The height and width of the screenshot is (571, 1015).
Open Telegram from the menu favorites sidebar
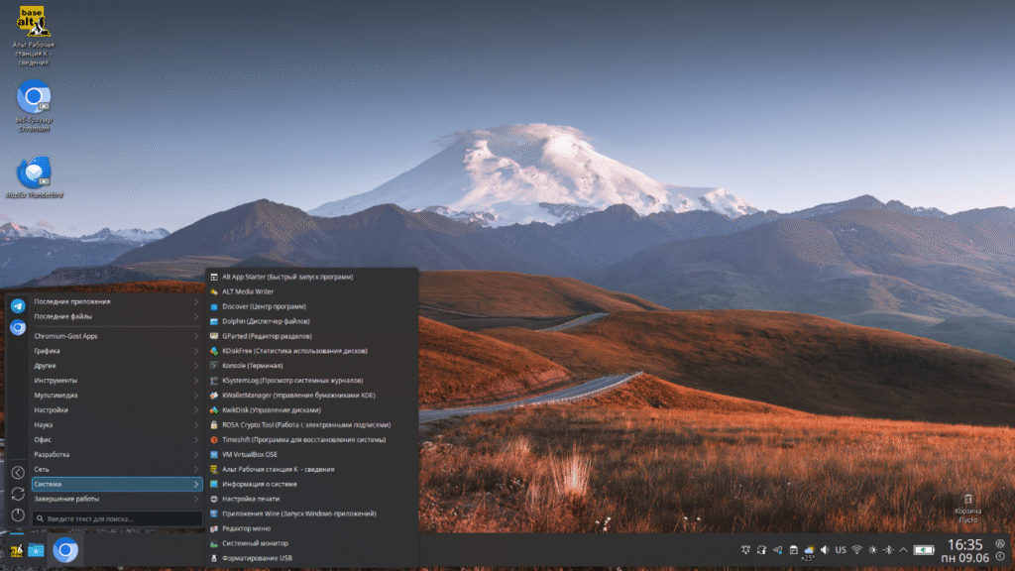tap(18, 305)
